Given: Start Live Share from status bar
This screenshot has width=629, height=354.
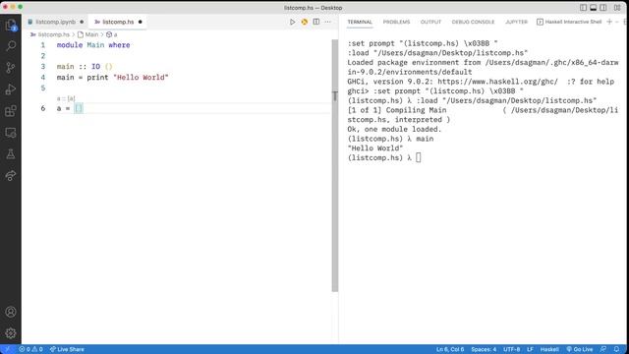Looking at the screenshot, I should click(67, 349).
